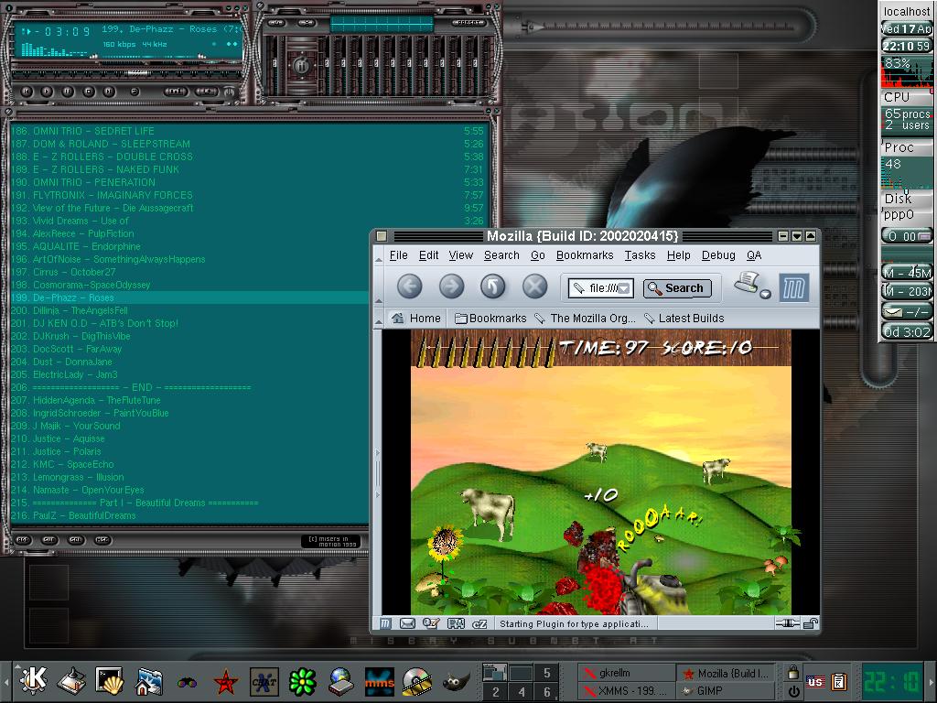The height and width of the screenshot is (703, 937).
Task: Click the panel left hide arrow
Action: pyautogui.click(x=5, y=682)
